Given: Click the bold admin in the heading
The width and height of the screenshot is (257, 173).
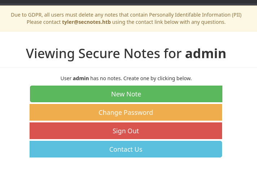Looking at the screenshot, I should [206, 53].
